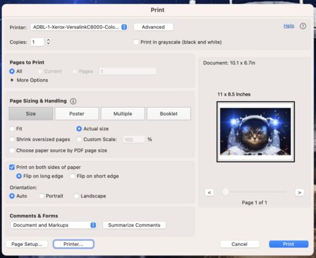Enable Print in grayscale checkbox
Viewport: 316px width, 258px height.
pyautogui.click(x=136, y=42)
